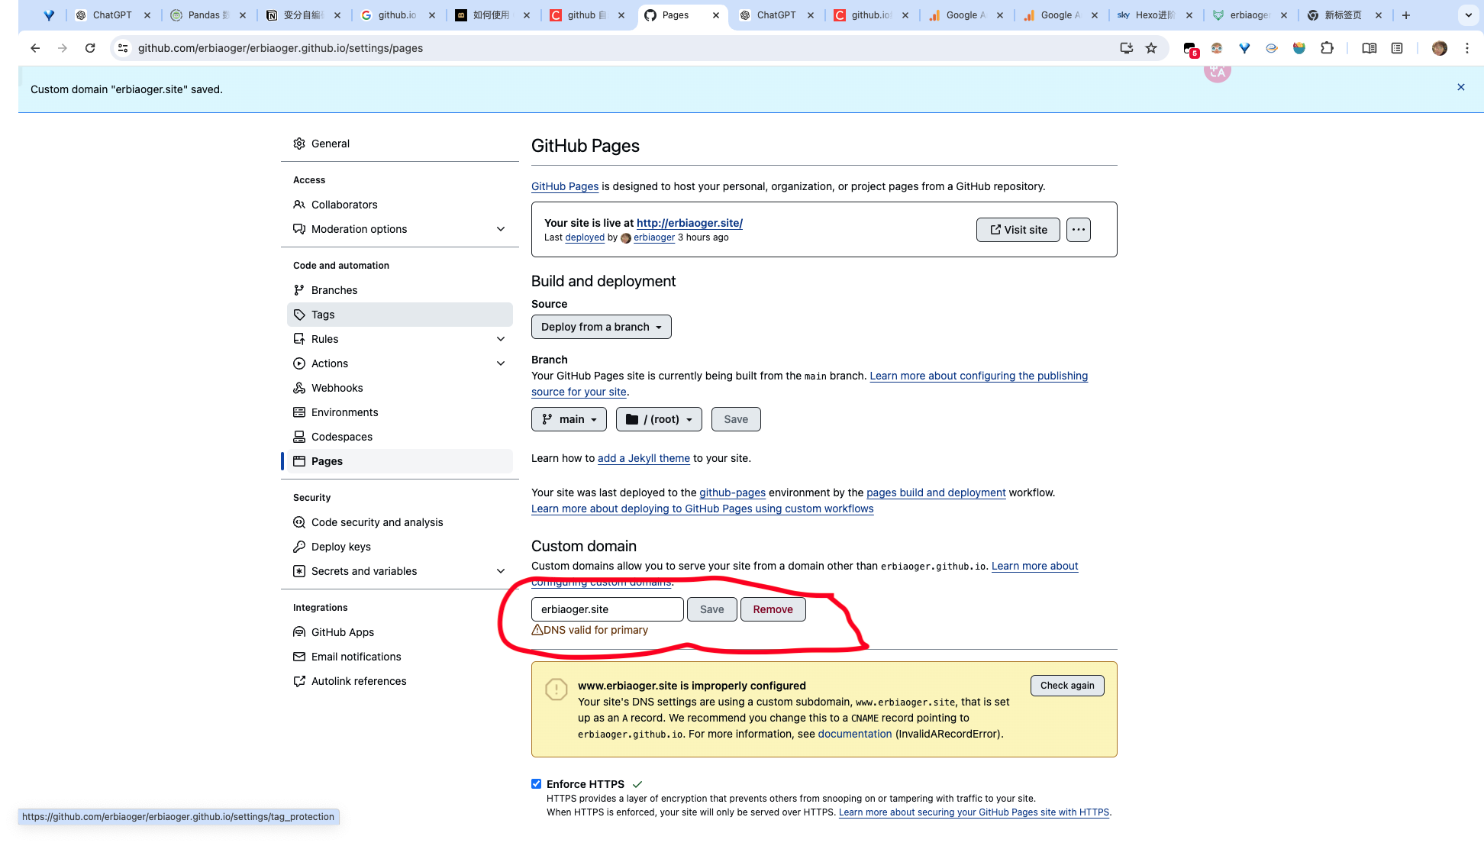Expand the Moderation options section

pyautogui.click(x=501, y=229)
